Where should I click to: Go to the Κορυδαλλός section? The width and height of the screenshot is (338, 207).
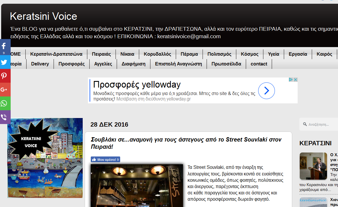click(x=157, y=54)
